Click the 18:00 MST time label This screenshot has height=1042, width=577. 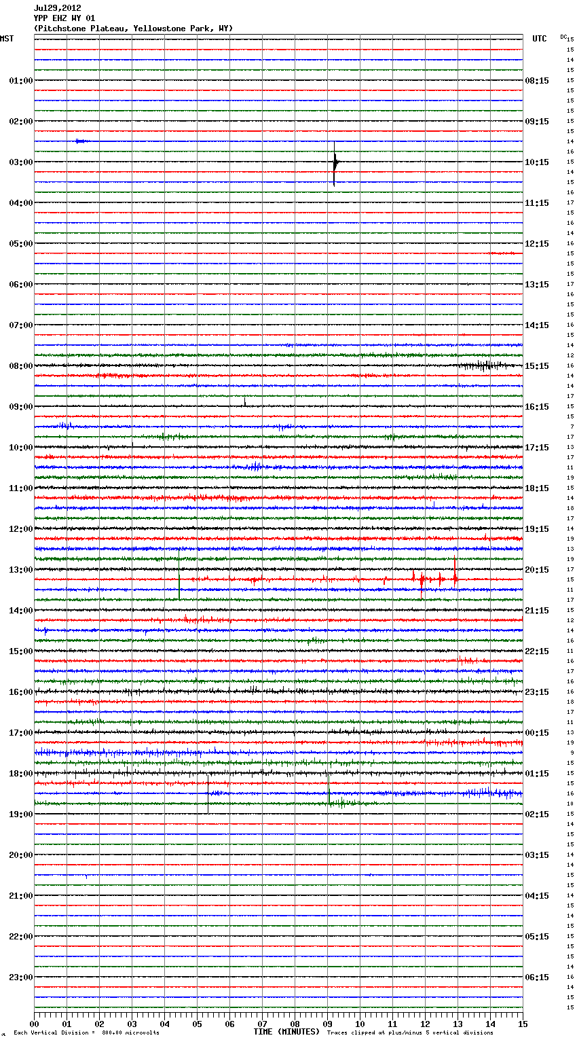click(21, 774)
